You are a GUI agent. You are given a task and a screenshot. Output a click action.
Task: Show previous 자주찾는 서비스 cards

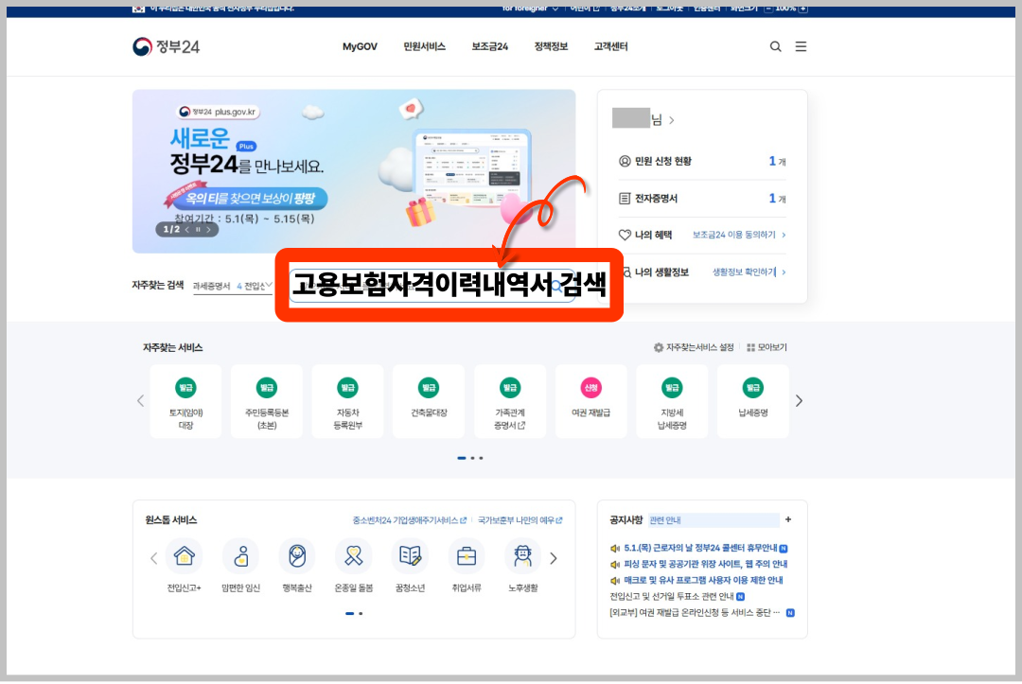pos(140,400)
